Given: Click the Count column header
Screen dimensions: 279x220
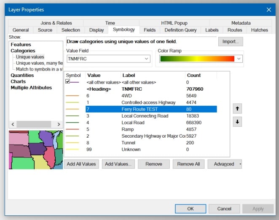Looking at the screenshot, I should point(201,75).
